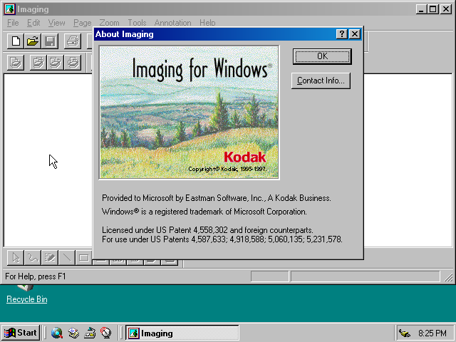Minimize the Imaging window
This screenshot has width=456, height=342.
coord(421,9)
